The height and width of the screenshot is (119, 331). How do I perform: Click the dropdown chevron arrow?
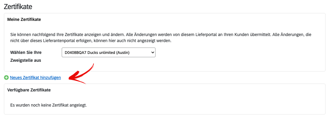(x=152, y=53)
